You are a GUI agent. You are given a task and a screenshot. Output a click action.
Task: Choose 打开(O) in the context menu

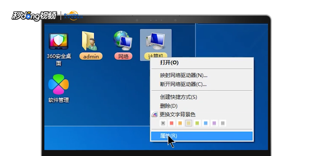click(202, 62)
